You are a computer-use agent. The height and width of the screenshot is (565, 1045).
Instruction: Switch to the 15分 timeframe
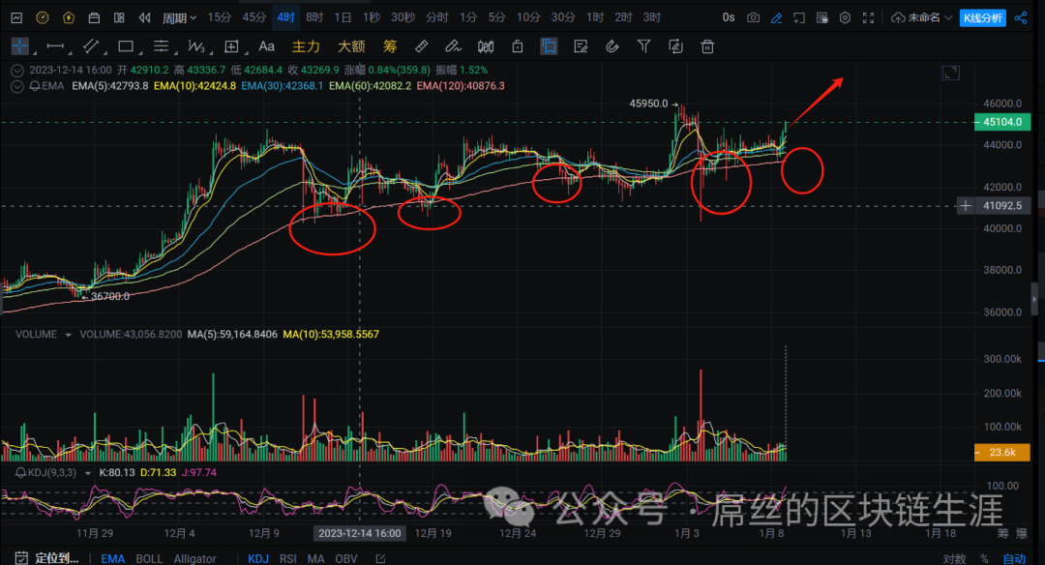click(x=219, y=17)
